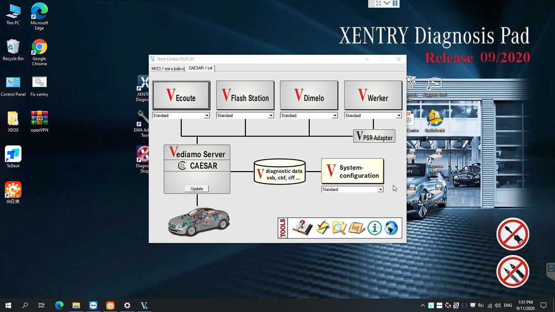Screen dimensions: 555x312
Task: Select openVPN desktop icon
Action: (39, 121)
